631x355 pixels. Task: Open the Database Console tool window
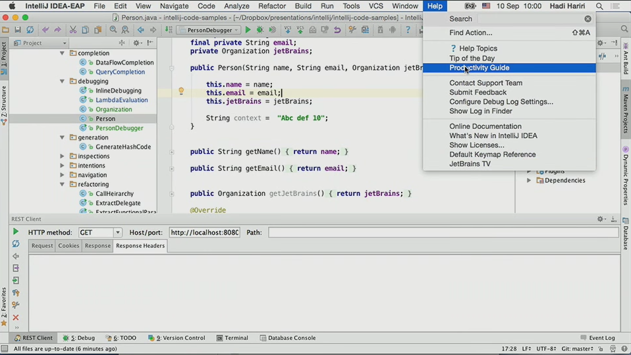(x=288, y=338)
